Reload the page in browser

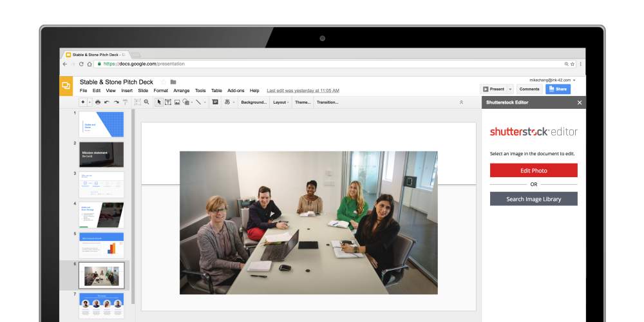coord(81,64)
